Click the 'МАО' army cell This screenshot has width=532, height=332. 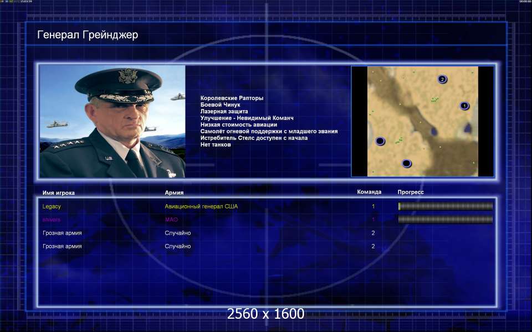171,220
